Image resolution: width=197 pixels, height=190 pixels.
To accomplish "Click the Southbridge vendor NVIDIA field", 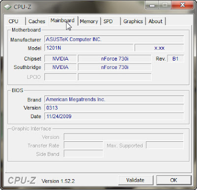I will [60, 67].
